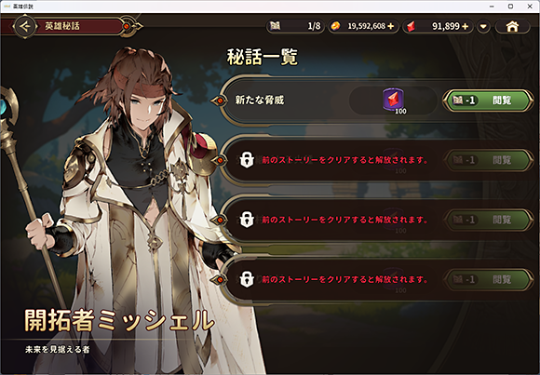This screenshot has height=375, width=540.
Task: Tap the lock icon on fourth story
Action: [247, 279]
